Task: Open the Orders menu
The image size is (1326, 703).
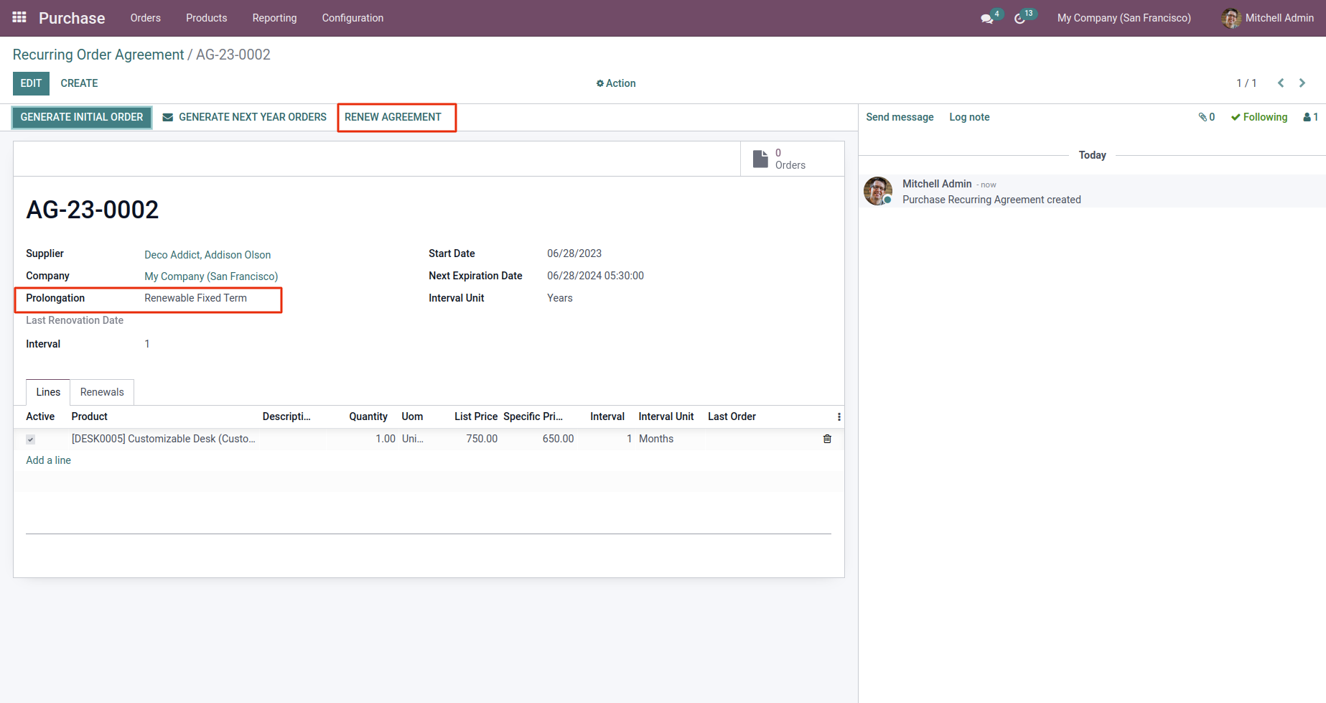Action: pos(146,18)
